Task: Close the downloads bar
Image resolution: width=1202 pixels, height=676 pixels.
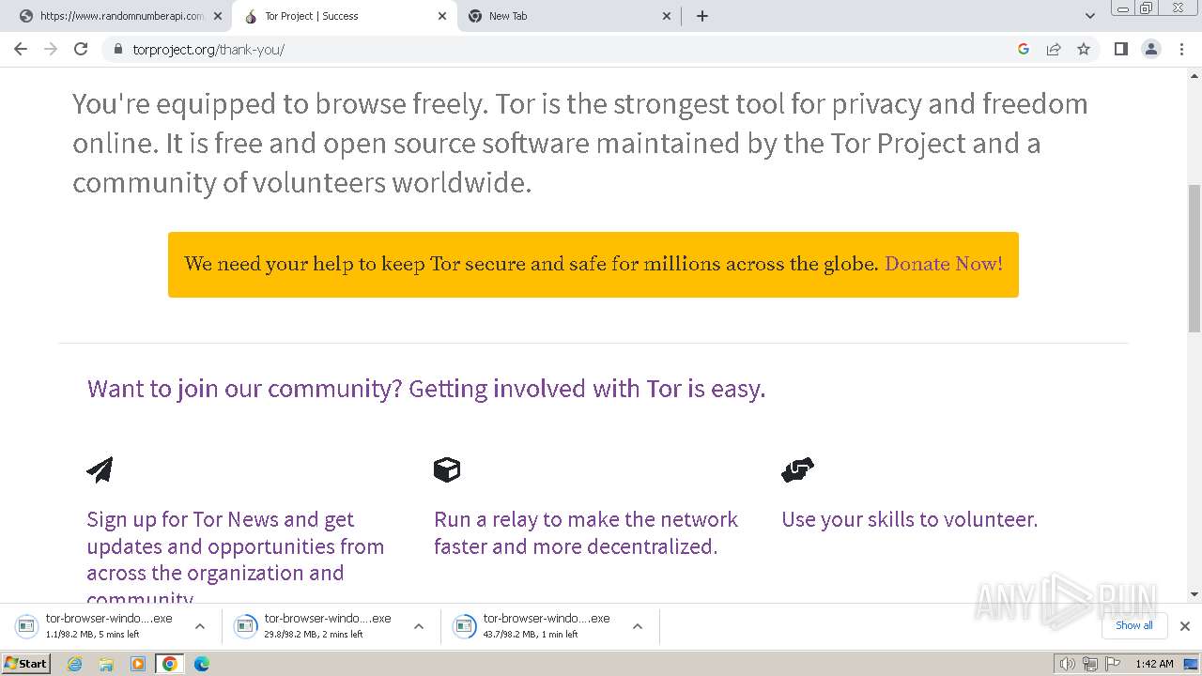Action: (1185, 626)
